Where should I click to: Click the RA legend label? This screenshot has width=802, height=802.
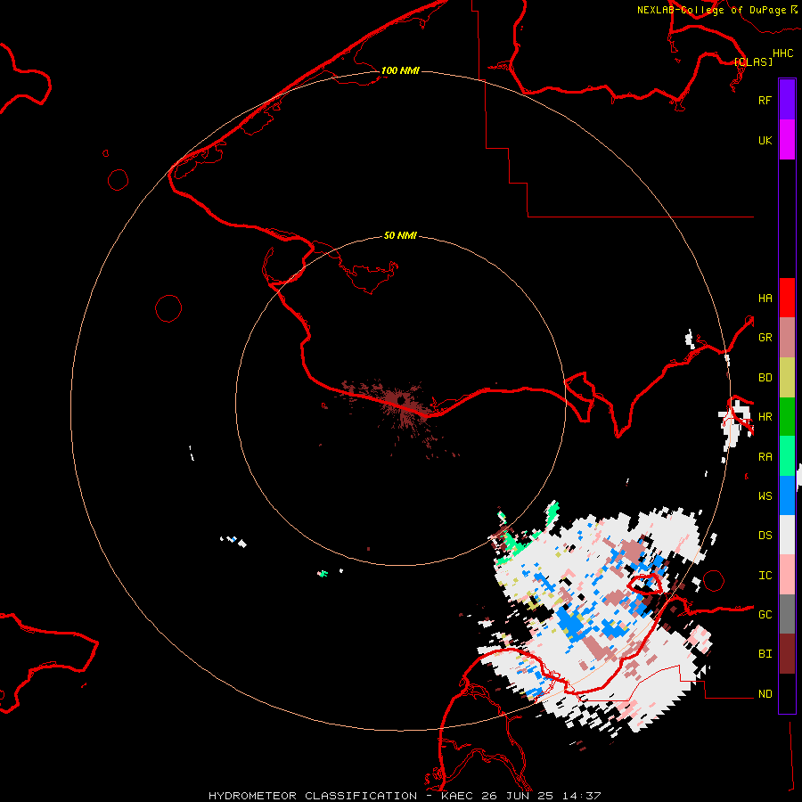[765, 457]
